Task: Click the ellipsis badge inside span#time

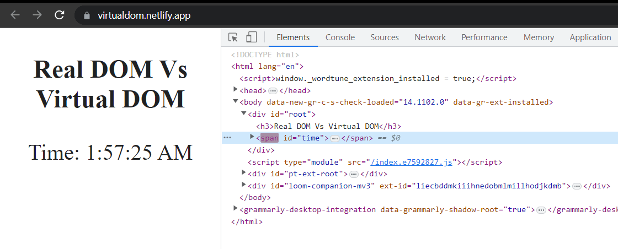Action: [x=335, y=138]
